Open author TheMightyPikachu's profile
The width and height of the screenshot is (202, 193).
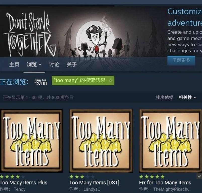pyautogui.click(x=171, y=189)
